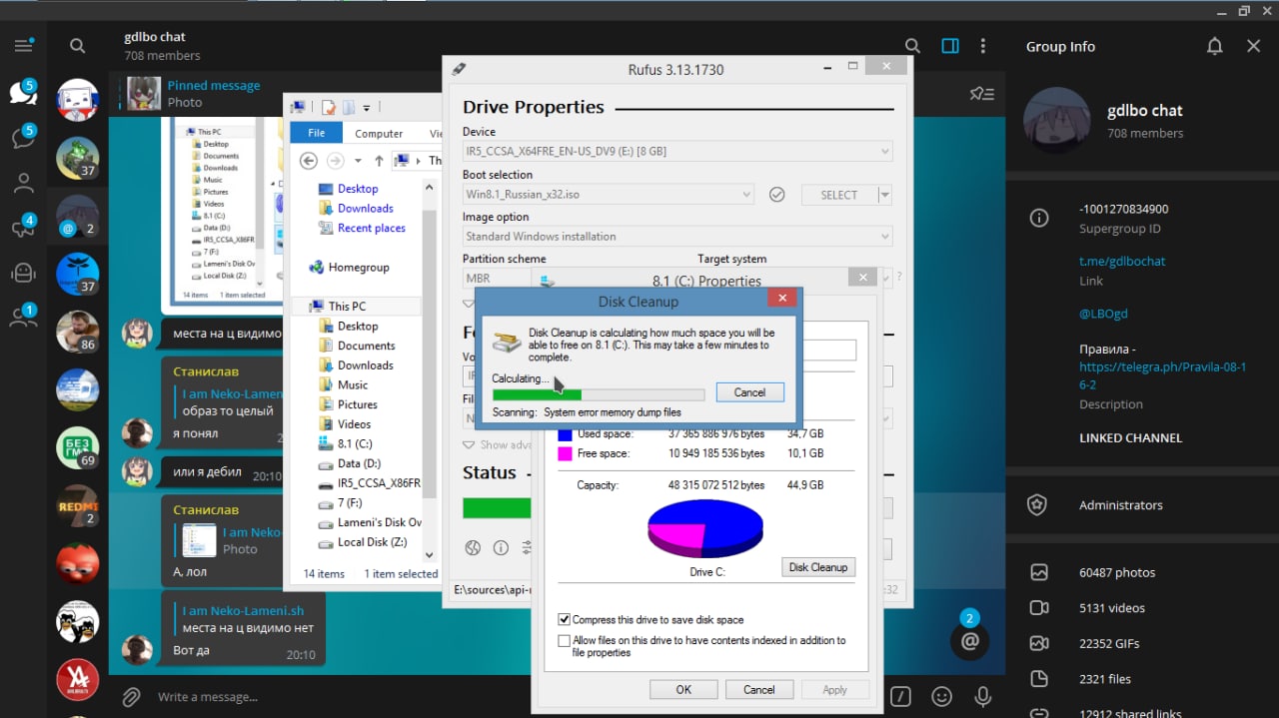
Task: Click Cancel in the Disk Cleanup dialog
Action: (x=749, y=392)
